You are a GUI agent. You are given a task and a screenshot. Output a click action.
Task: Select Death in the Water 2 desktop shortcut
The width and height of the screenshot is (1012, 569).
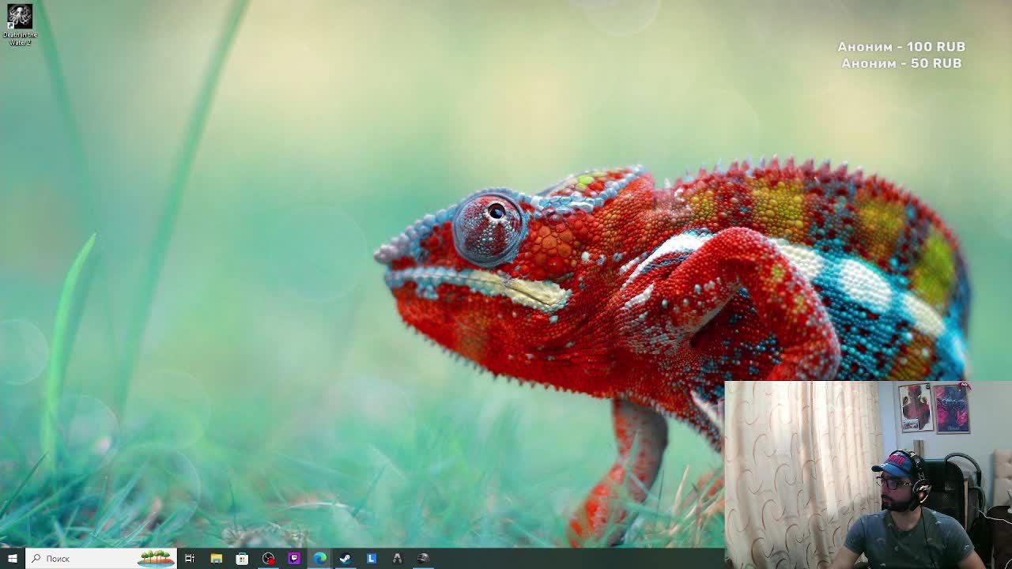pos(20,24)
